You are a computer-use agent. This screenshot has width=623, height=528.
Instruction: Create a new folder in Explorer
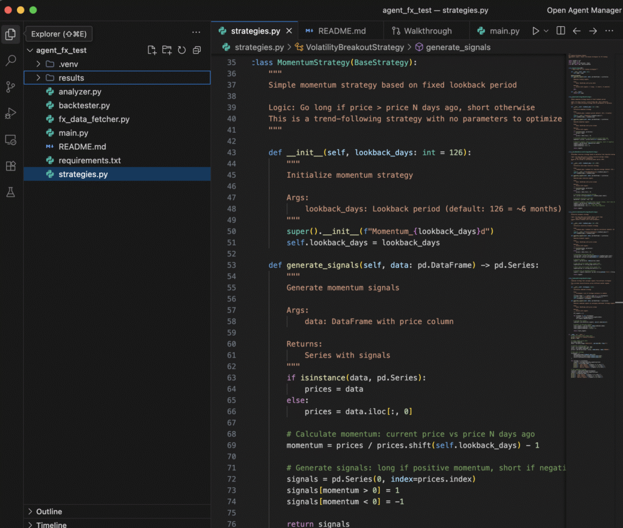(167, 50)
